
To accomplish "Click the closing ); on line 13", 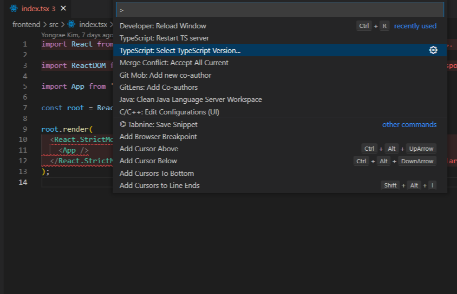I will click(46, 172).
